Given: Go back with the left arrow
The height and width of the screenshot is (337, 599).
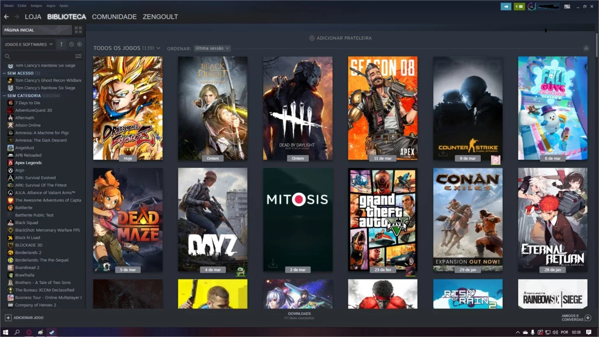Looking at the screenshot, I should click(x=6, y=17).
